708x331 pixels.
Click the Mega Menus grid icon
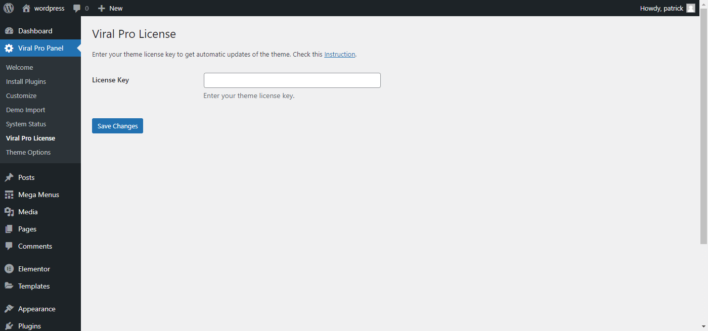pyautogui.click(x=9, y=195)
